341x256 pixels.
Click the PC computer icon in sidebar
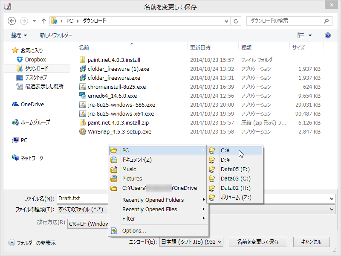click(x=15, y=140)
